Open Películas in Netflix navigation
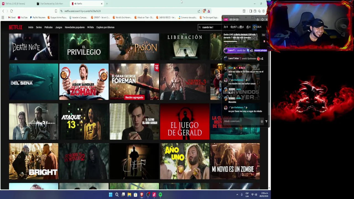Image resolution: width=354 pixels, height=199 pixels. pos(48,27)
